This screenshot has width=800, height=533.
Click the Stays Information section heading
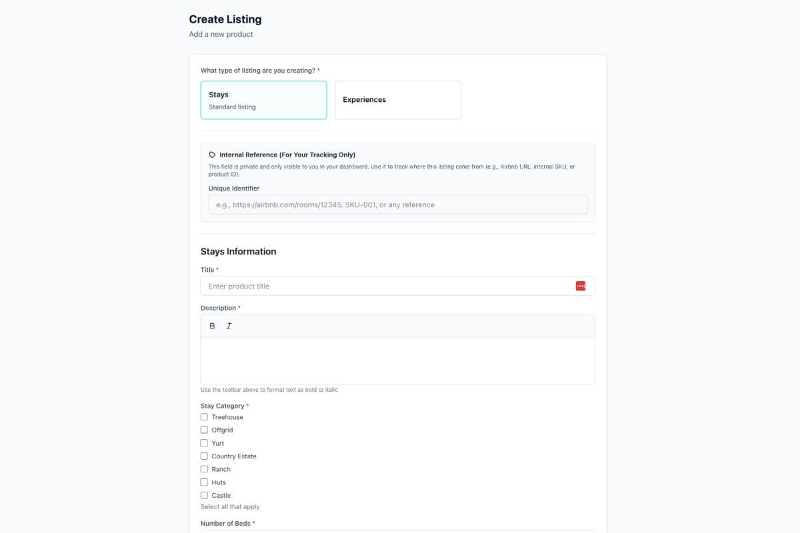[x=238, y=251]
